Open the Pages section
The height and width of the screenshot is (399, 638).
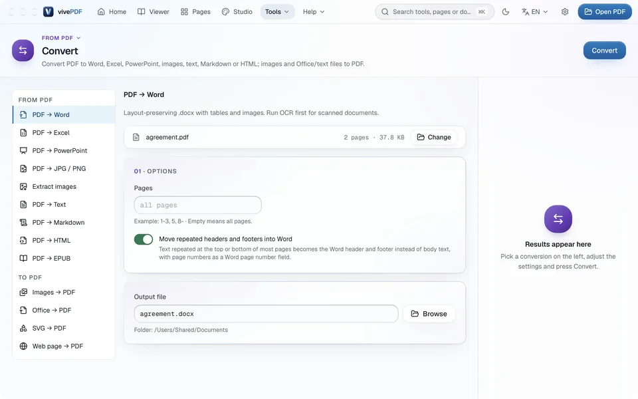[195, 12]
